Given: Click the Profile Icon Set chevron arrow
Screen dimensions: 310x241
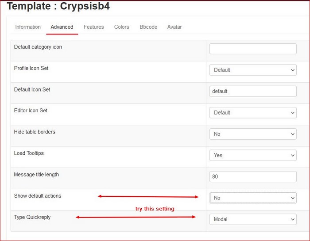Looking at the screenshot, I should coord(293,70).
